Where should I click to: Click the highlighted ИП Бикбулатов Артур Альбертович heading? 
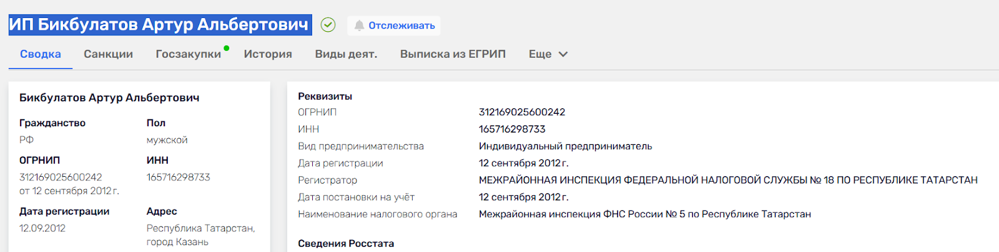(x=159, y=24)
